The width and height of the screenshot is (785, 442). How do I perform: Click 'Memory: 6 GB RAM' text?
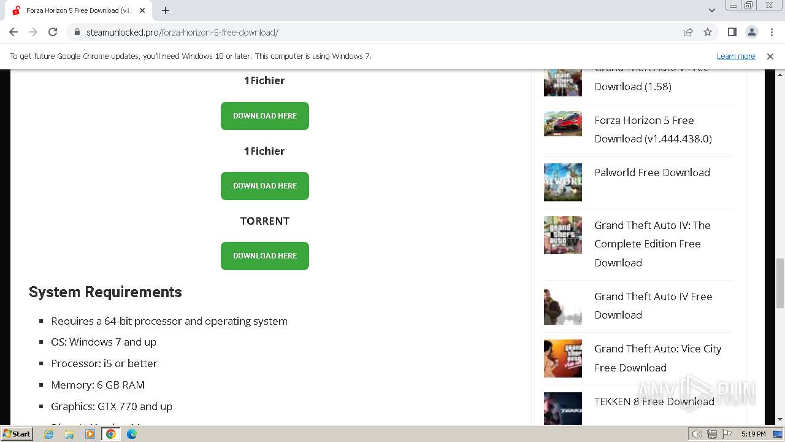pos(98,385)
